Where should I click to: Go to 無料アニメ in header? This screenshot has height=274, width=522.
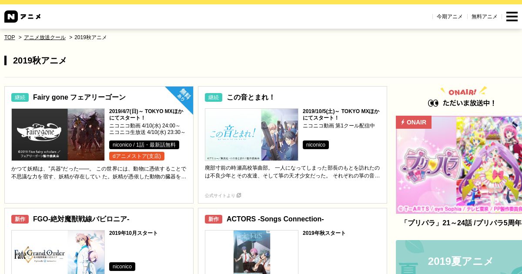coord(484,17)
